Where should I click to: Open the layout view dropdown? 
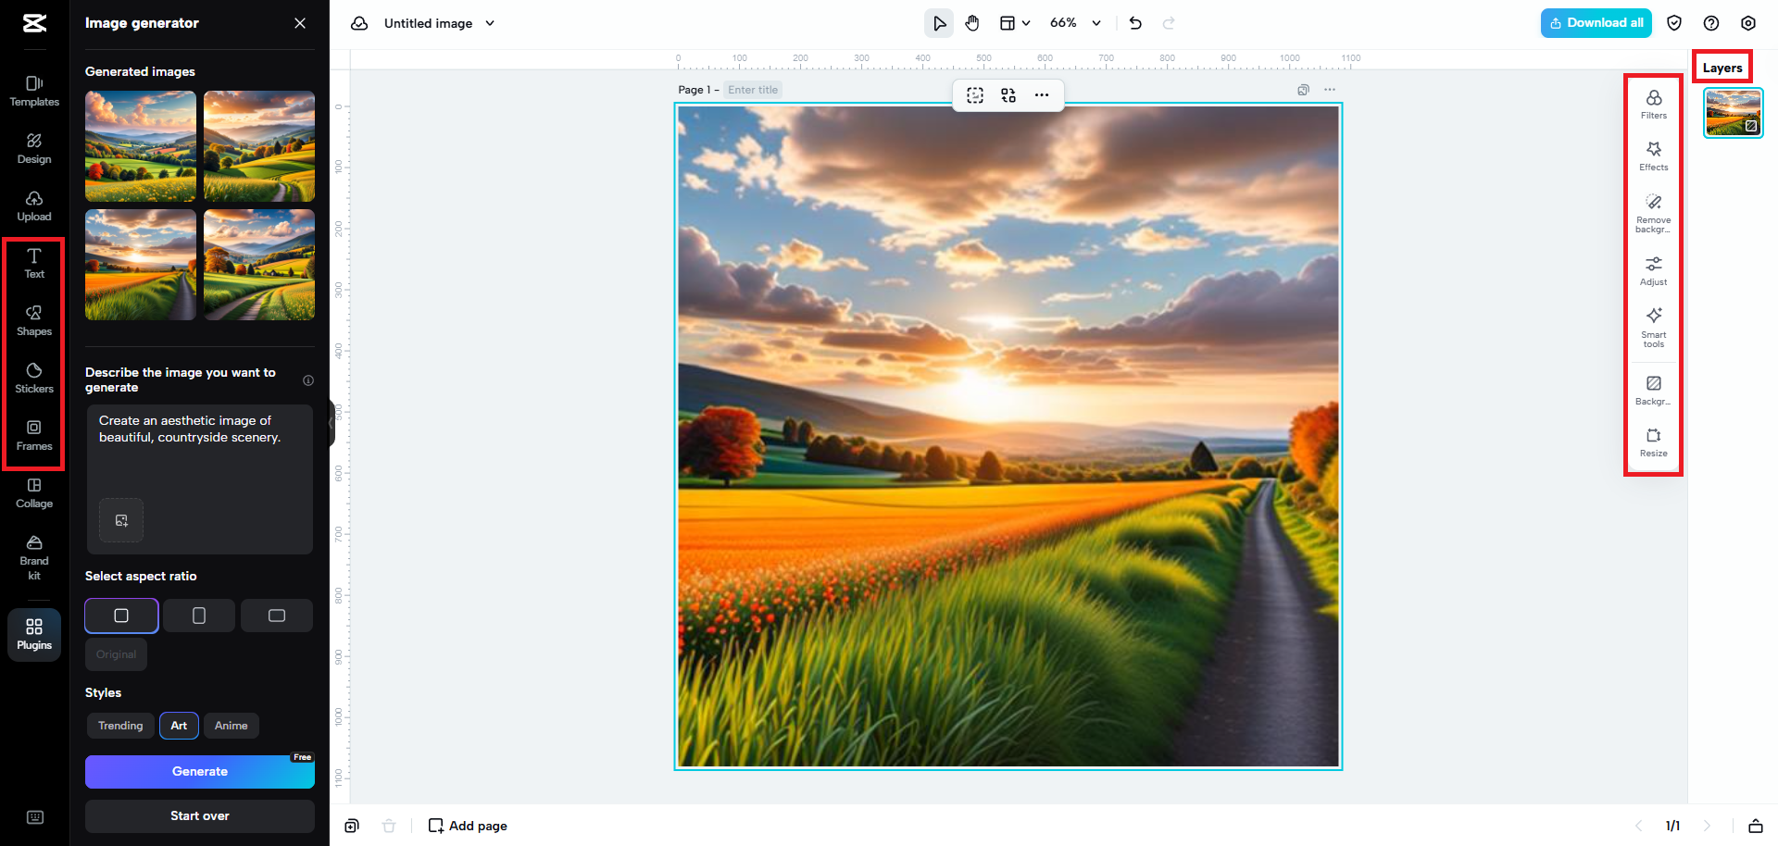pyautogui.click(x=1014, y=22)
